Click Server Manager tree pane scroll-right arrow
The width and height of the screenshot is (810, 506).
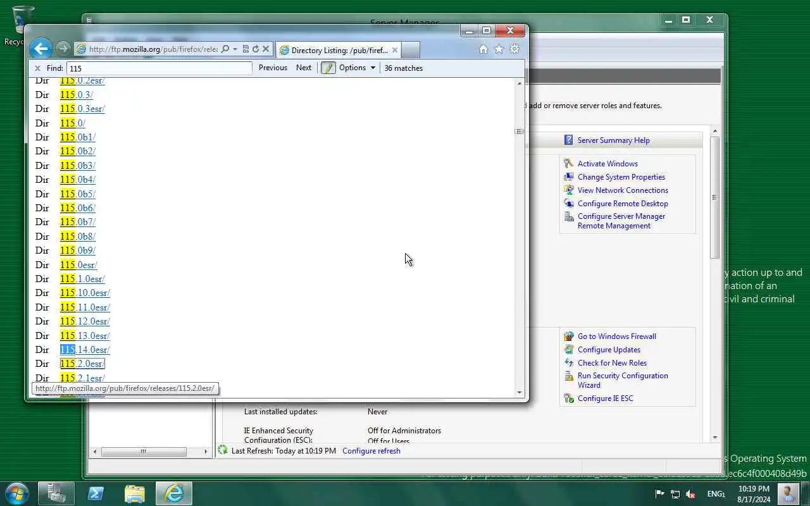(205, 452)
